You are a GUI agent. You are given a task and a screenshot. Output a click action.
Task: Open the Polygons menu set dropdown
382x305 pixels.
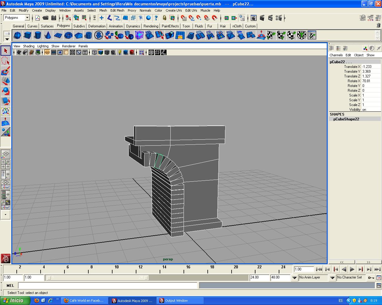point(27,18)
